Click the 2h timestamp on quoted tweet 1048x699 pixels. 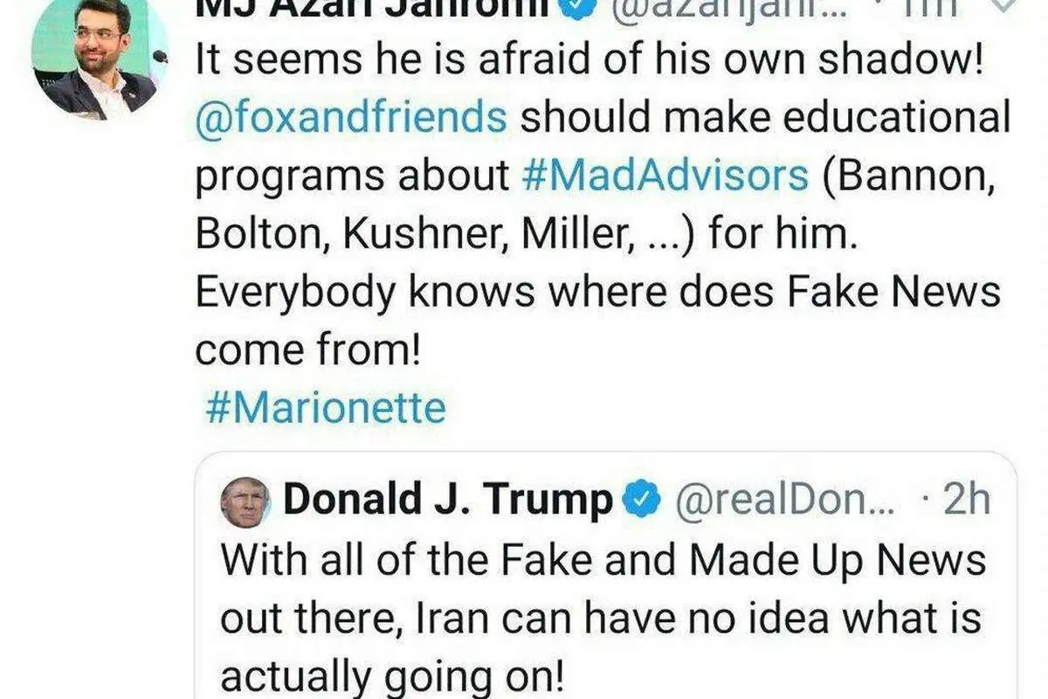click(x=968, y=502)
